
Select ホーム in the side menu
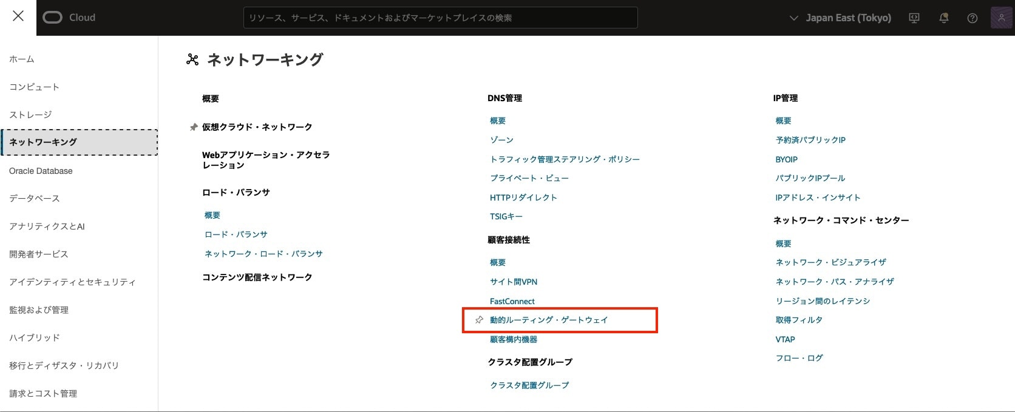point(22,59)
